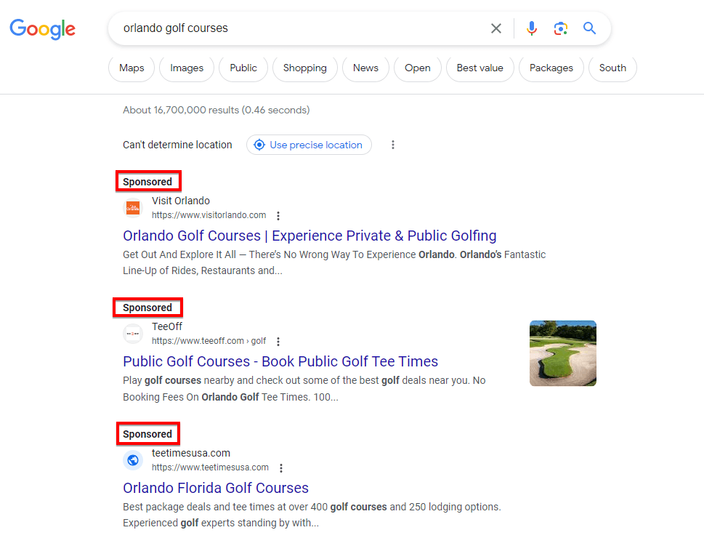Open Public Golf Courses tee times link
Viewport: 704px width, 538px height.
click(x=280, y=361)
